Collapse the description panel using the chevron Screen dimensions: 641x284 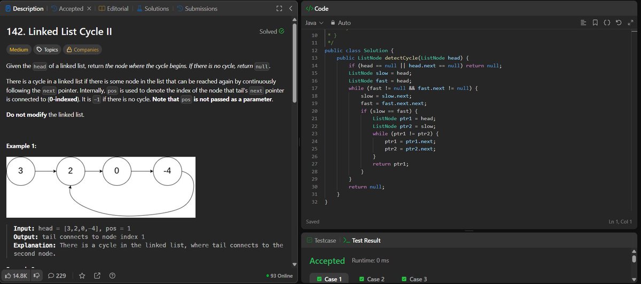290,9
